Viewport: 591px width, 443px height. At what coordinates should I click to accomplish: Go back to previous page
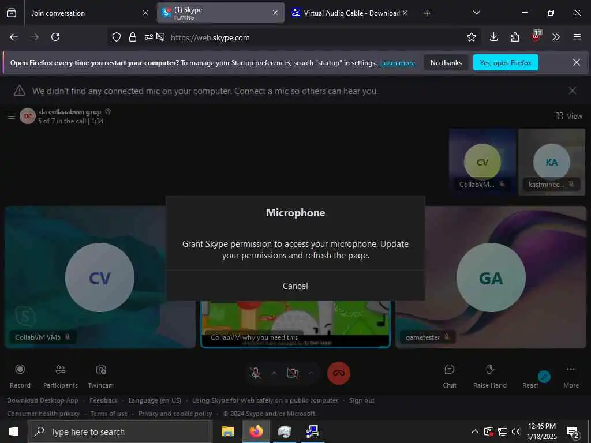tap(14, 37)
